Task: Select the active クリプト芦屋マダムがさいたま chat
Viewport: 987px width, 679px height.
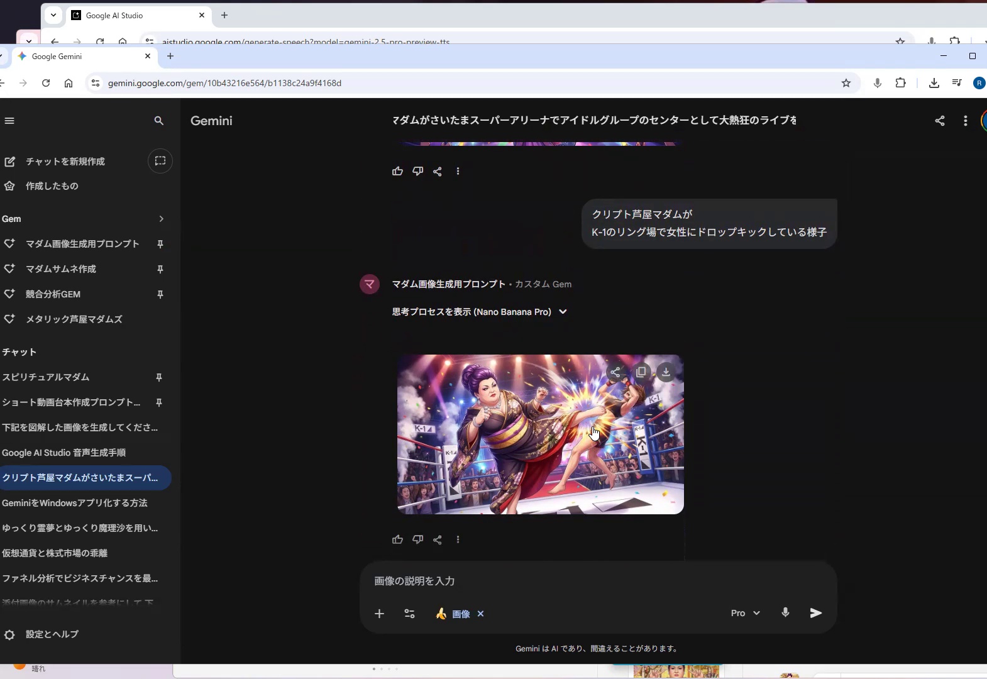Action: pos(85,478)
